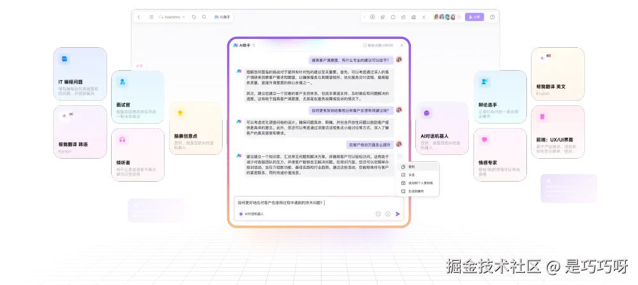
Task: Close the AI助手 dialog
Action: [x=402, y=45]
